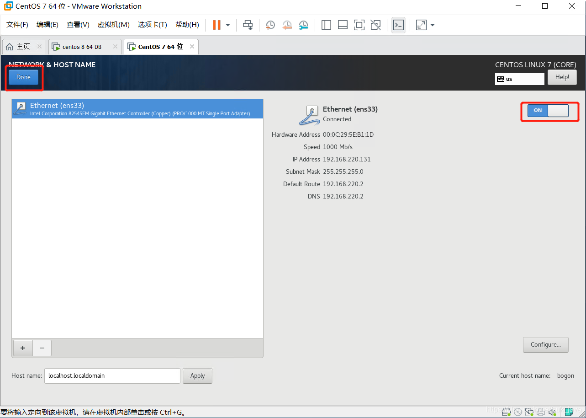Select the CentOS 7 64 位 tab
The height and width of the screenshot is (418, 586).
160,47
